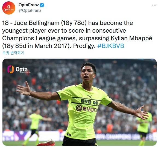Open the attached Bellingham photo

[x=80, y=102]
